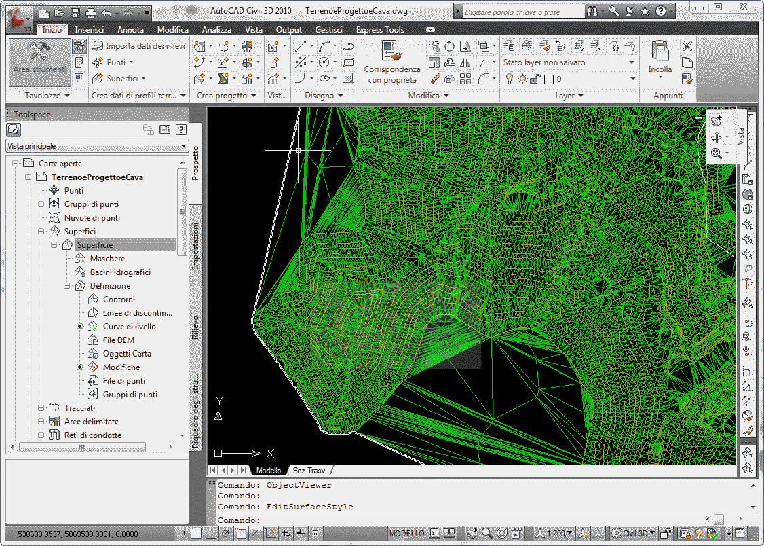Click the search keyword input field
764x546 pixels.
(x=522, y=12)
